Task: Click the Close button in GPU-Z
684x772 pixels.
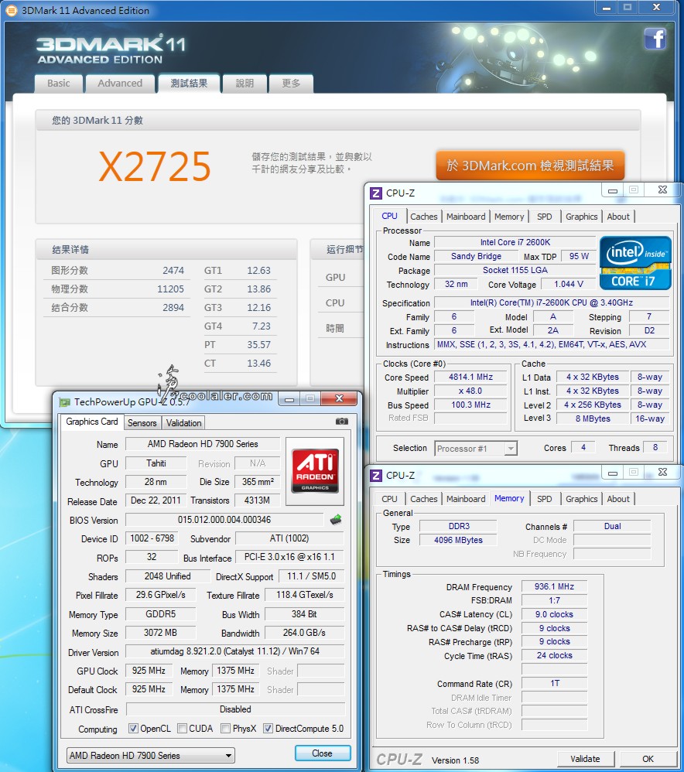Action: pos(323,753)
